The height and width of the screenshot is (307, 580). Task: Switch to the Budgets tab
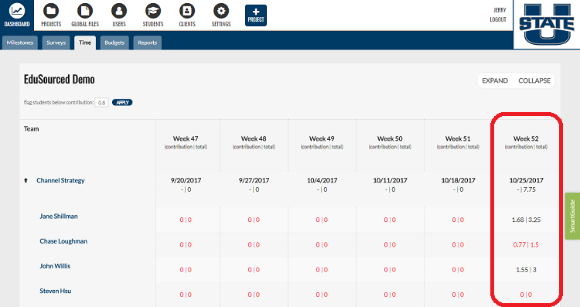(114, 43)
